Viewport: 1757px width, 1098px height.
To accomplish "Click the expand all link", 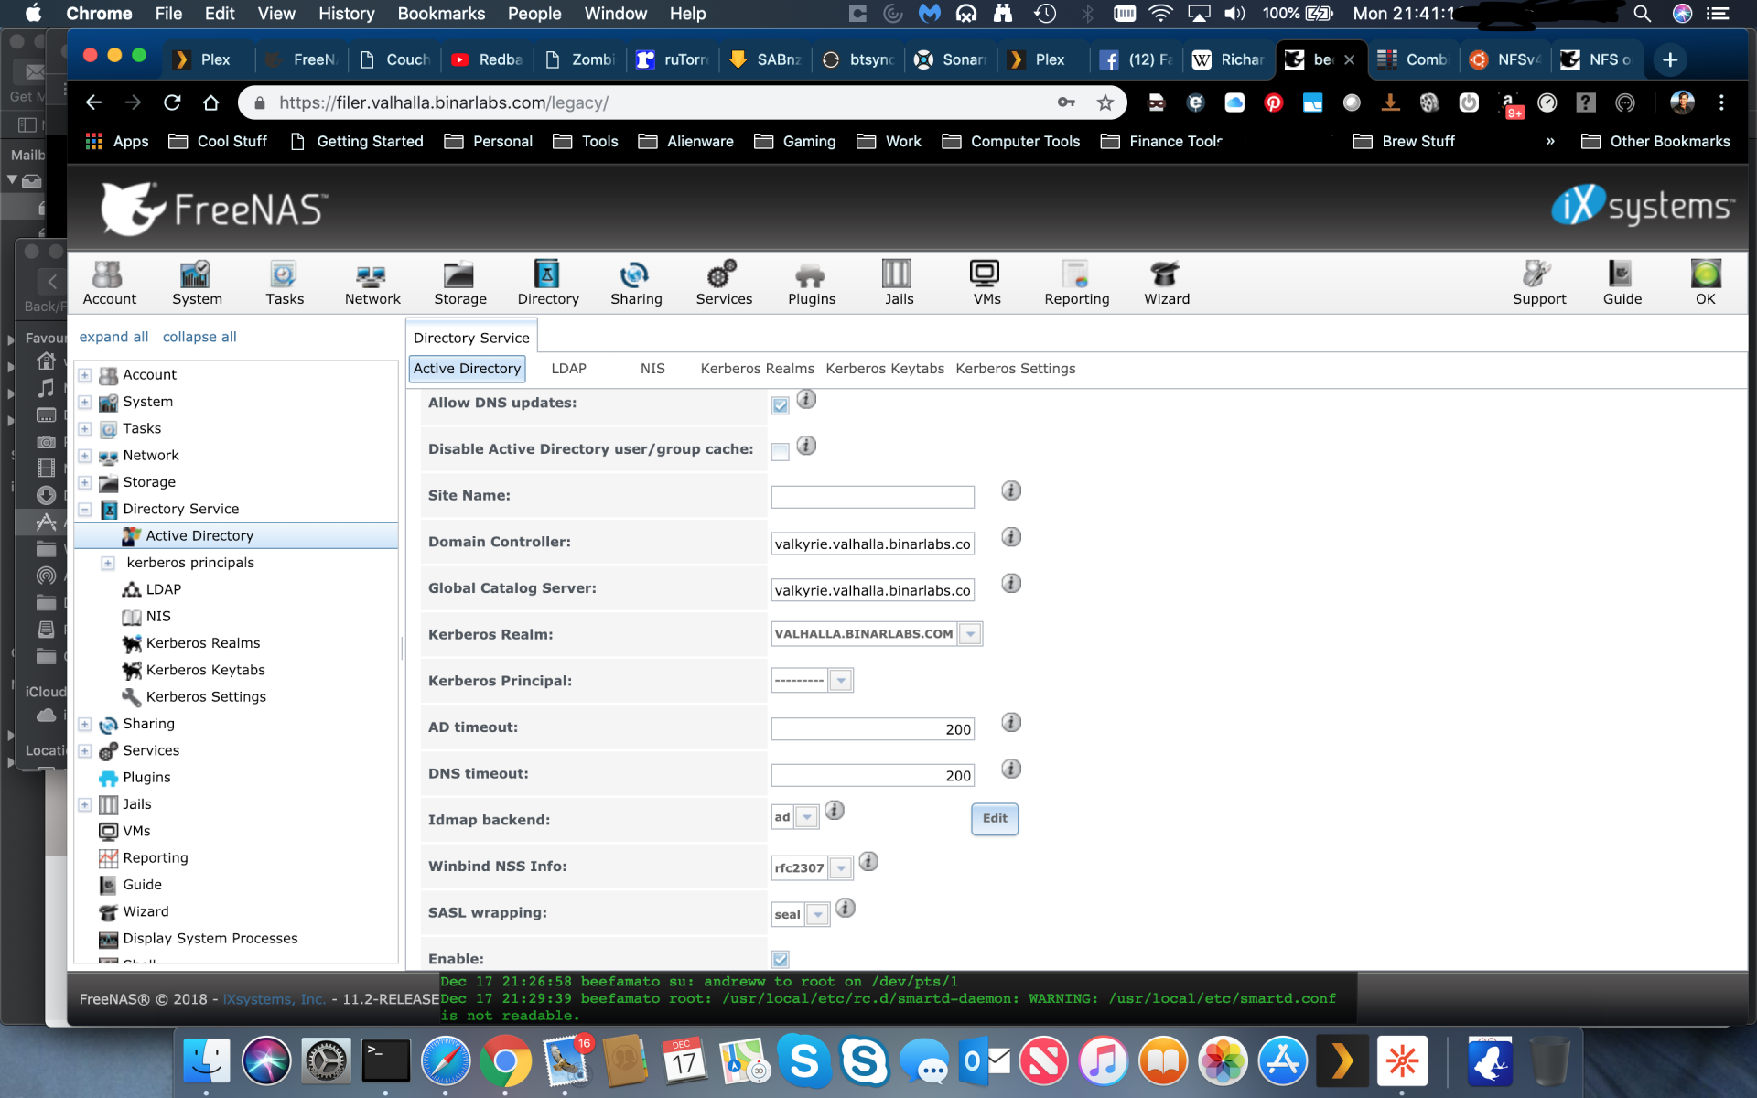I will pyautogui.click(x=113, y=337).
